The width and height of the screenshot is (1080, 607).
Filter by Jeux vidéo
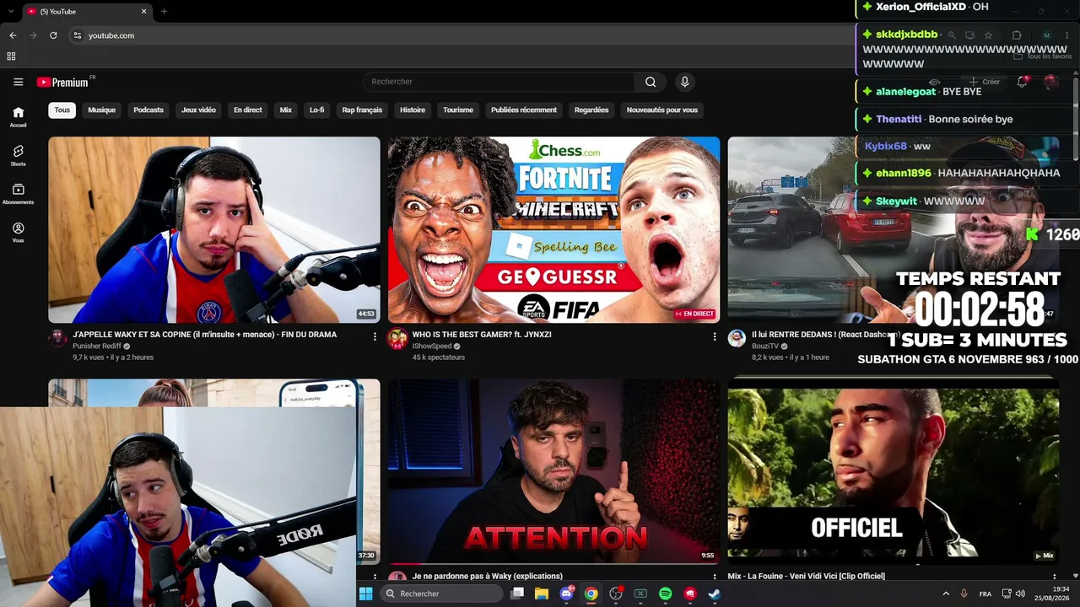click(198, 110)
